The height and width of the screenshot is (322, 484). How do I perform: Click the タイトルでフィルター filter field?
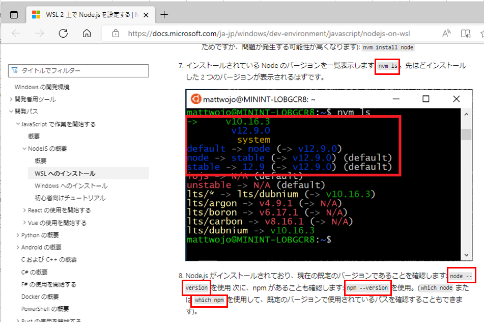coord(78,71)
